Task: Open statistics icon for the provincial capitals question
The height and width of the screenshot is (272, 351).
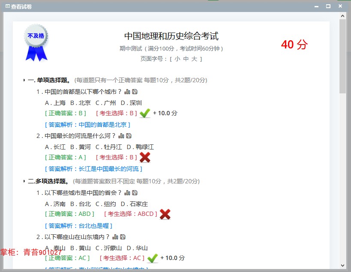Action: coord(127,194)
